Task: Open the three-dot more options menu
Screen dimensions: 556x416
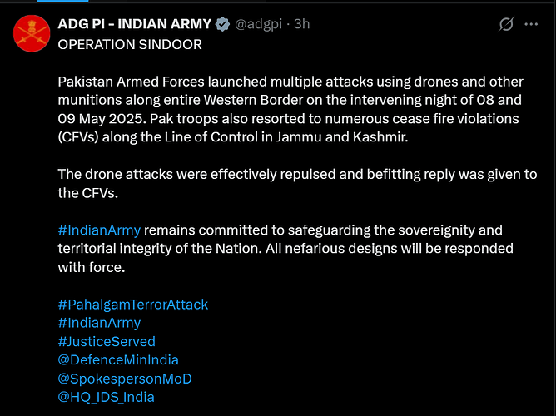Action: pos(531,24)
